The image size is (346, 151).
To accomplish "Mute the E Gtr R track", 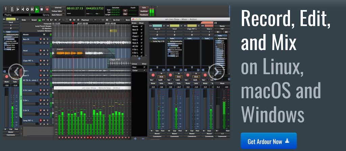I will [44, 110].
